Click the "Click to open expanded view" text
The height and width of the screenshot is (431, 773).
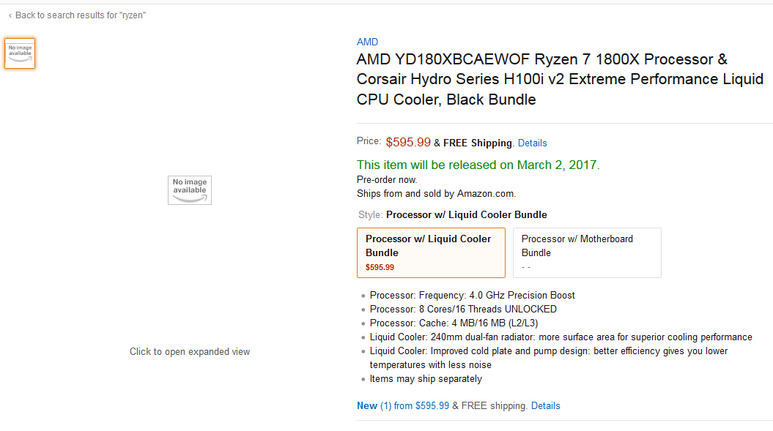point(190,352)
